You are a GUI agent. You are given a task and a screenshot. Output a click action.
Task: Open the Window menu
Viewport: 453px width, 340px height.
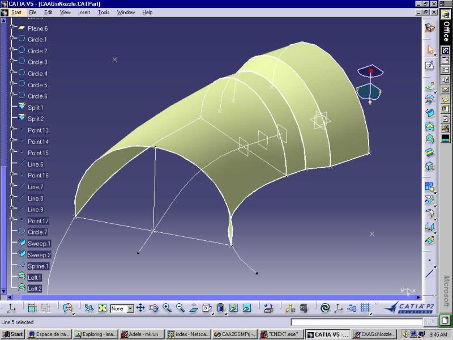pyautogui.click(x=126, y=12)
